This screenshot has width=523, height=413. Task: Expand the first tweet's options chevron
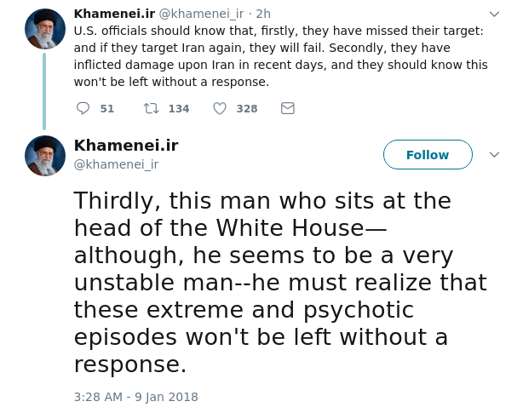(x=494, y=14)
